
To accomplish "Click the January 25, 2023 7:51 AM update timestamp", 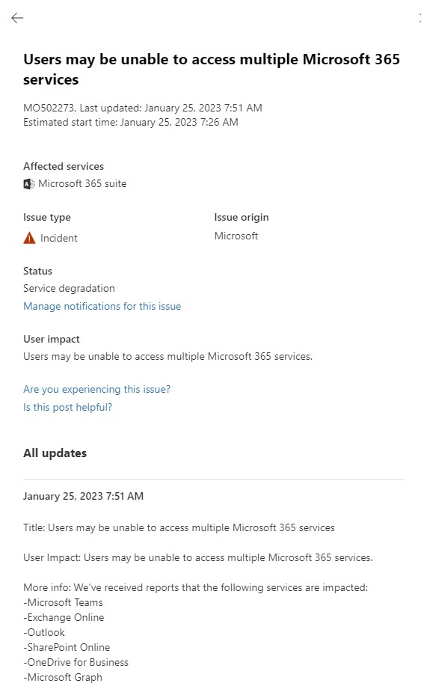I will [x=83, y=496].
